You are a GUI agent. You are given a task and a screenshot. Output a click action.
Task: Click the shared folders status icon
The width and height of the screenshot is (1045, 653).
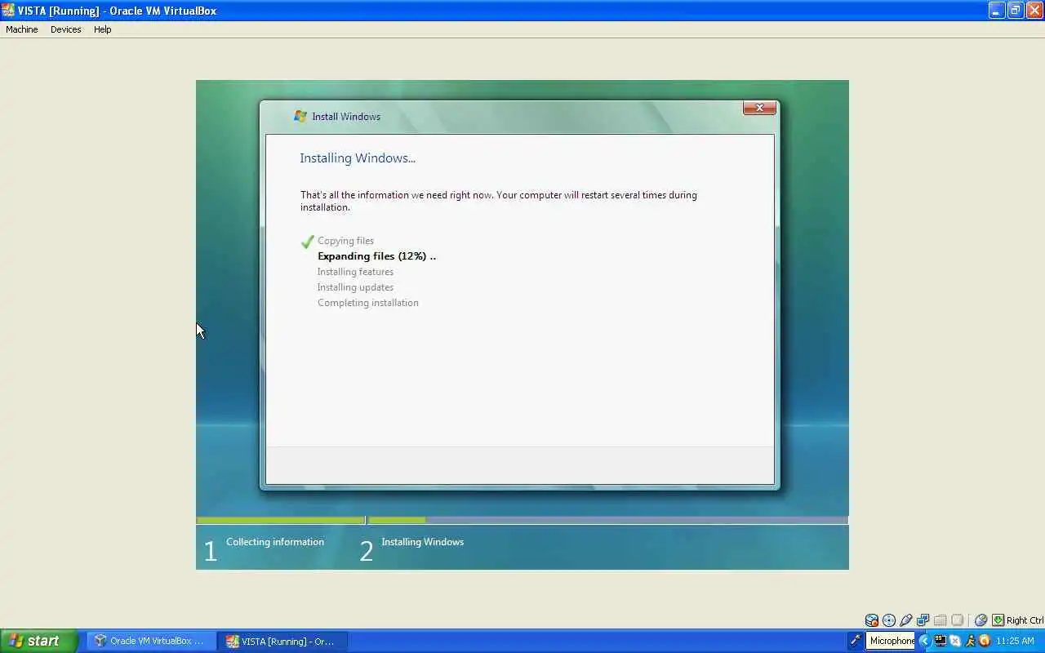coord(940,620)
